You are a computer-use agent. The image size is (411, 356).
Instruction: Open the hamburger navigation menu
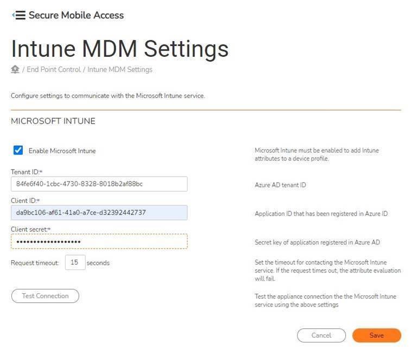(x=18, y=15)
